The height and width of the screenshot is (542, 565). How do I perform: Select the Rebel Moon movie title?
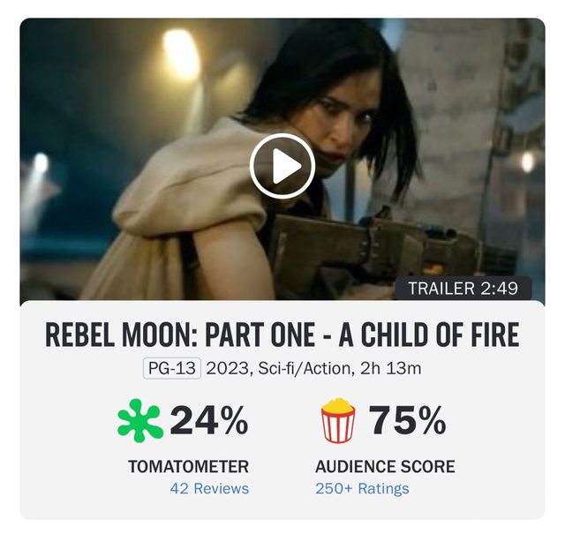(282, 335)
